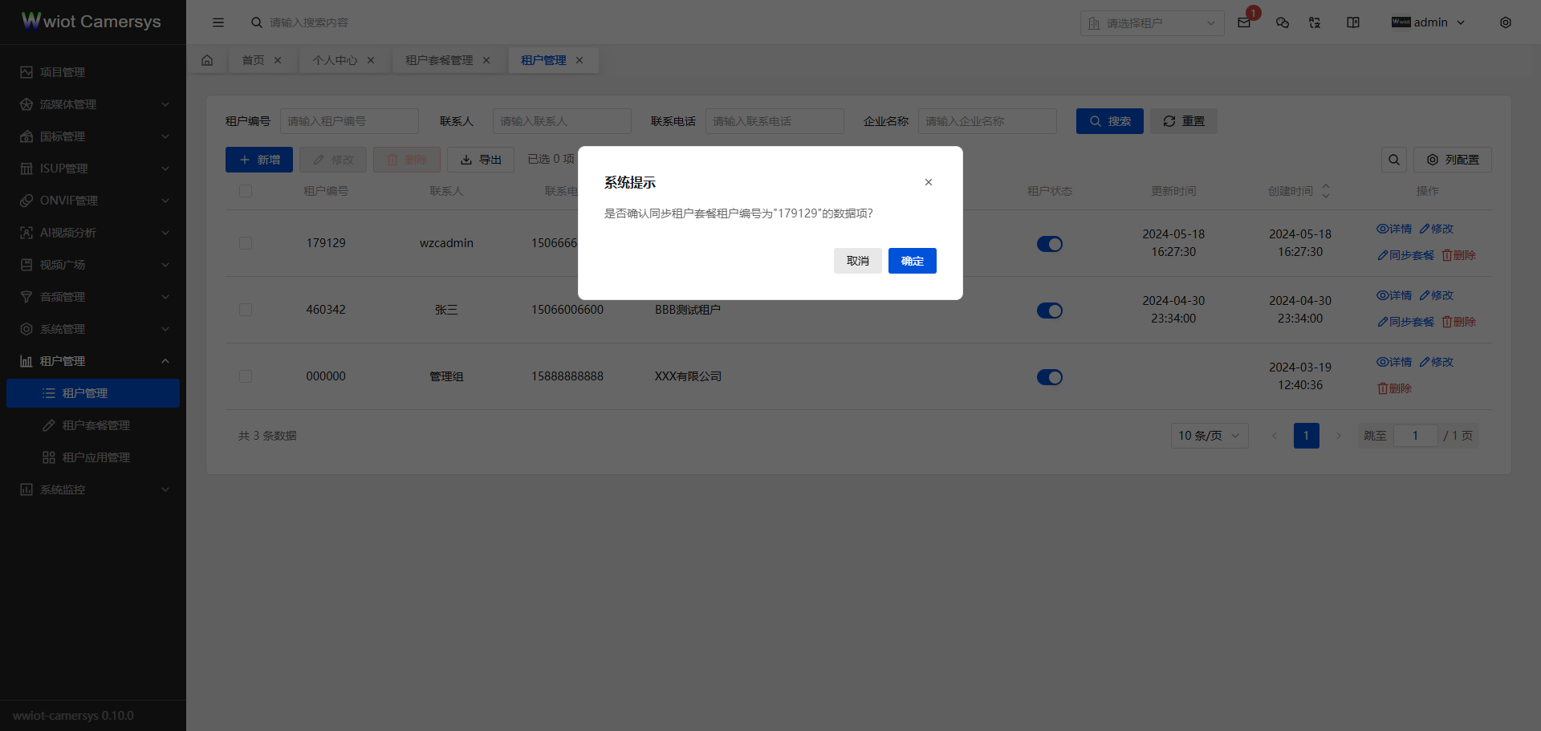
Task: Click the layout toggle icon in header
Action: click(1353, 22)
